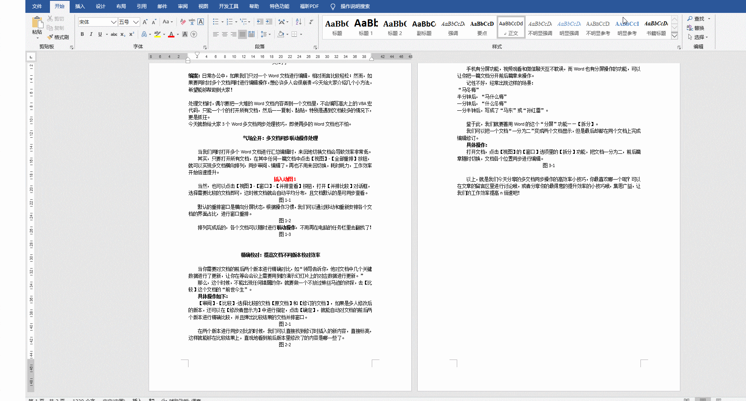Screen dimensions: 746x401
Task: Click the text effects outlined A icon
Action: click(x=144, y=34)
